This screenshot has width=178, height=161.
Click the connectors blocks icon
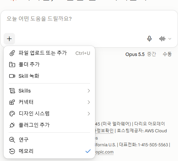(x=12, y=102)
